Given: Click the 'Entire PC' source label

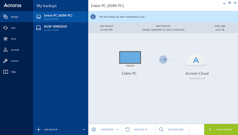Looking at the screenshot, I should click(x=129, y=73).
